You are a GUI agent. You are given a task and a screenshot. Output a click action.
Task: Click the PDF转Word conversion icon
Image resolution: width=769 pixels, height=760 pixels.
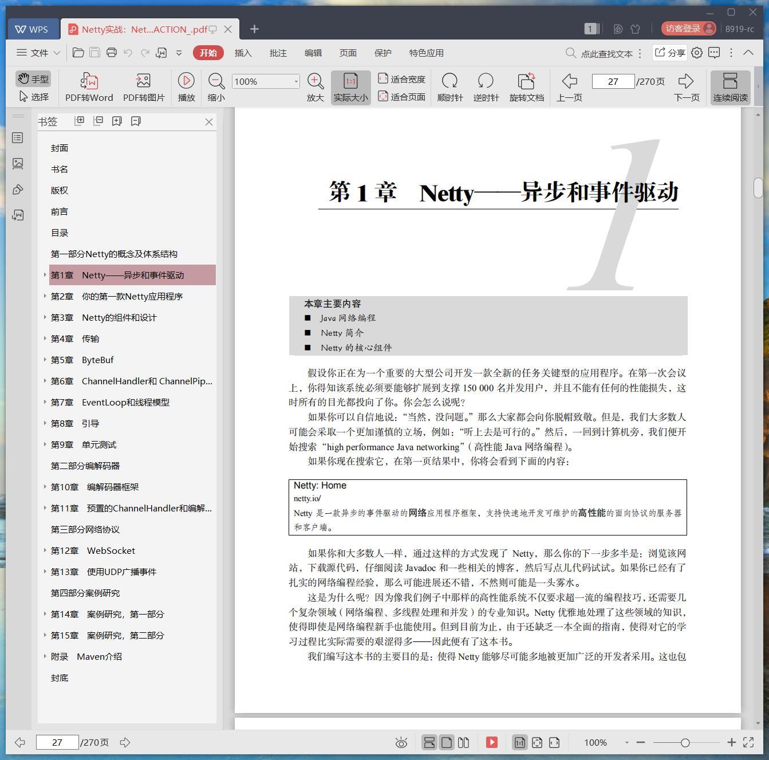[89, 81]
